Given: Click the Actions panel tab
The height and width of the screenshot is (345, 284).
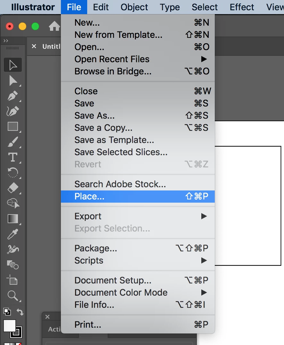Looking at the screenshot, I should click(x=54, y=329).
